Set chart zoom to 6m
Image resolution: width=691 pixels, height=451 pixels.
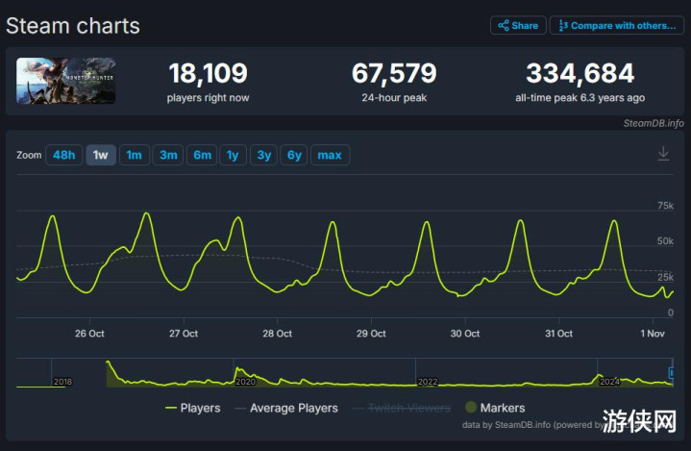[x=202, y=155]
